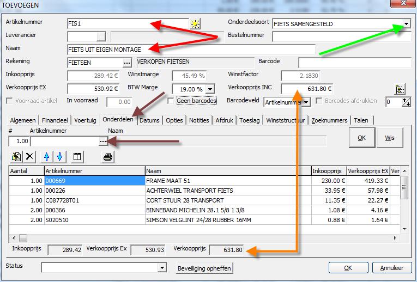This screenshot has width=417, height=282.
Task: Click the sun icon next to Artikelnummer
Action: pos(195,23)
